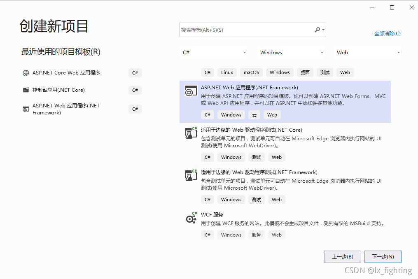Click the ASP.NET Web template description text

point(293,100)
